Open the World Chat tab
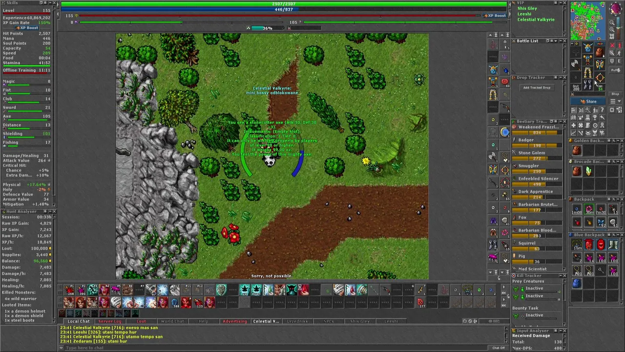The width and height of the screenshot is (625, 352). point(172,321)
